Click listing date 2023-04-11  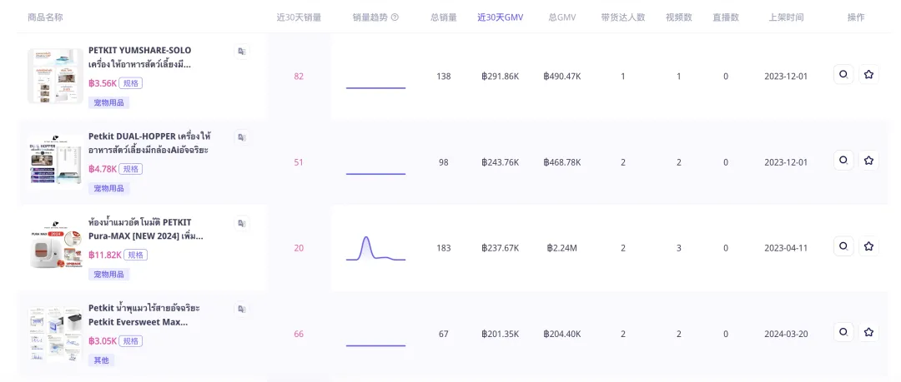(x=786, y=248)
